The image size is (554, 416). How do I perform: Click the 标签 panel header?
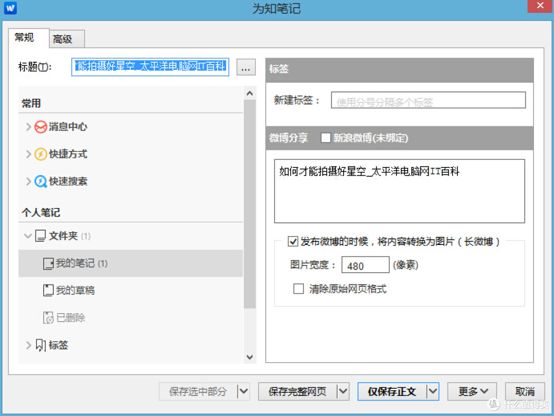pos(399,70)
